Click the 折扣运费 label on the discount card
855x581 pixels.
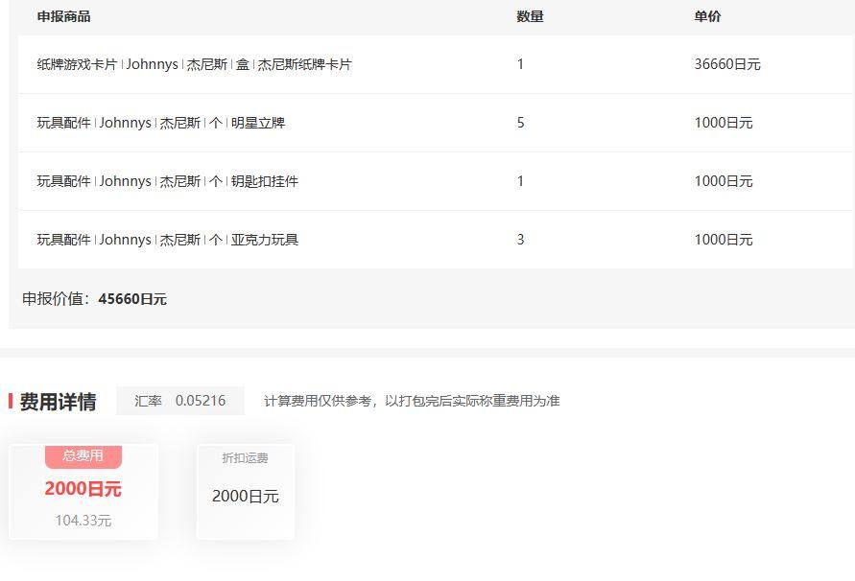(245, 458)
